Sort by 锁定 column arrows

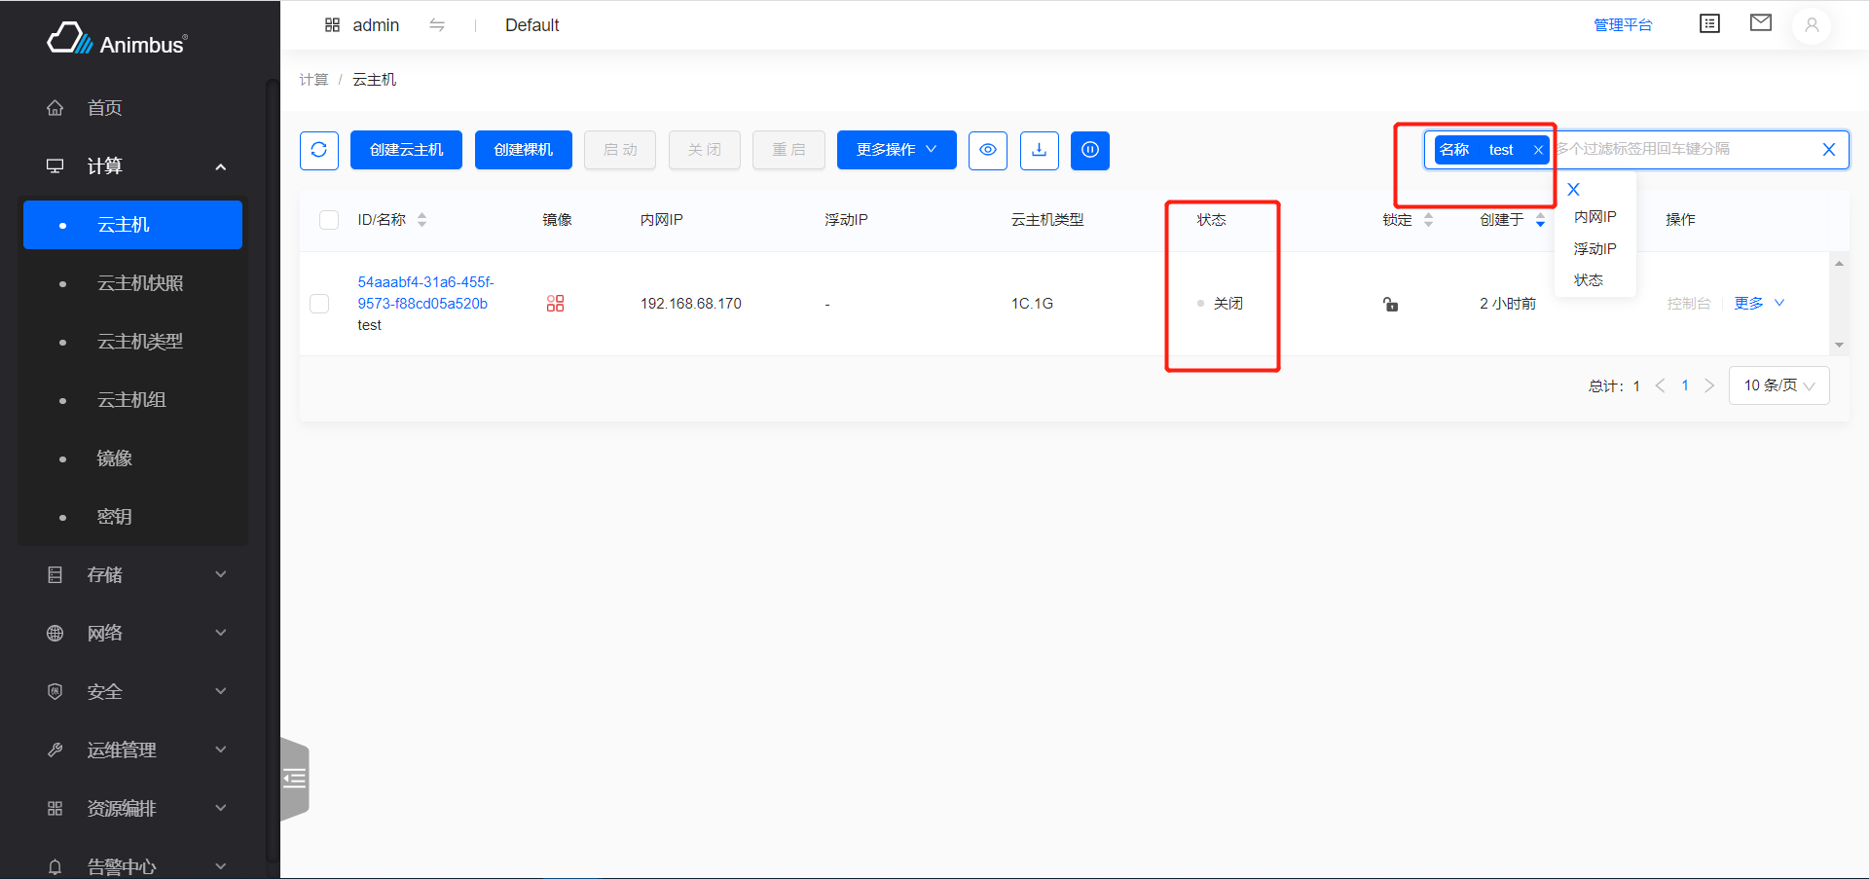tap(1428, 220)
